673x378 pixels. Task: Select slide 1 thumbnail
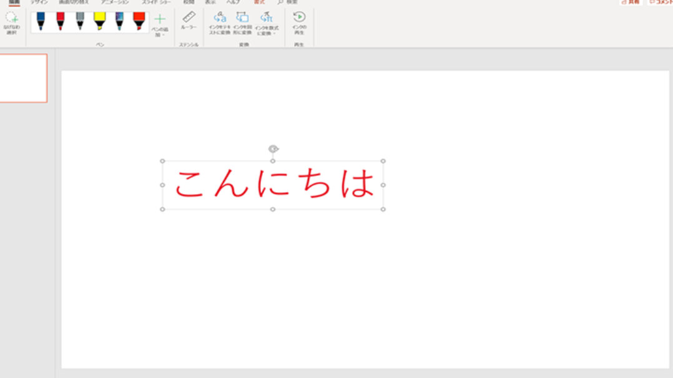tap(23, 78)
